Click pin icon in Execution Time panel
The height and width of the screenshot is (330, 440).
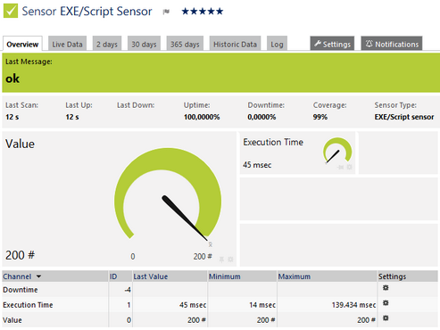341,168
